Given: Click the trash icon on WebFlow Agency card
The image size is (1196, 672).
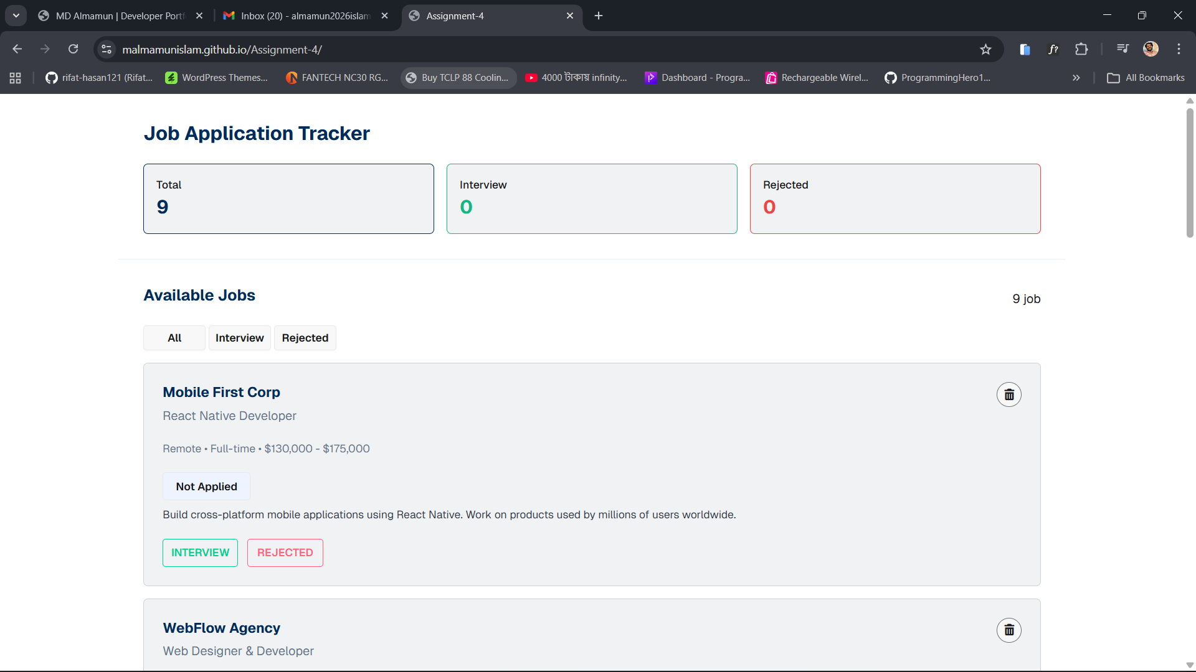Looking at the screenshot, I should pos(1009,630).
